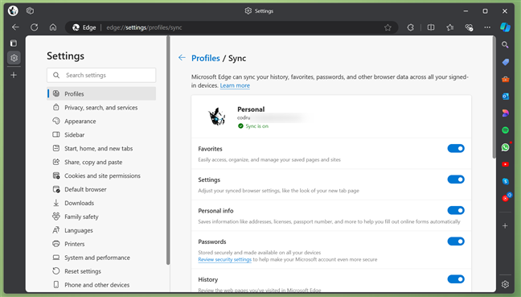
Task: Open WhatsApp in the sidebar
Action: pos(505,147)
